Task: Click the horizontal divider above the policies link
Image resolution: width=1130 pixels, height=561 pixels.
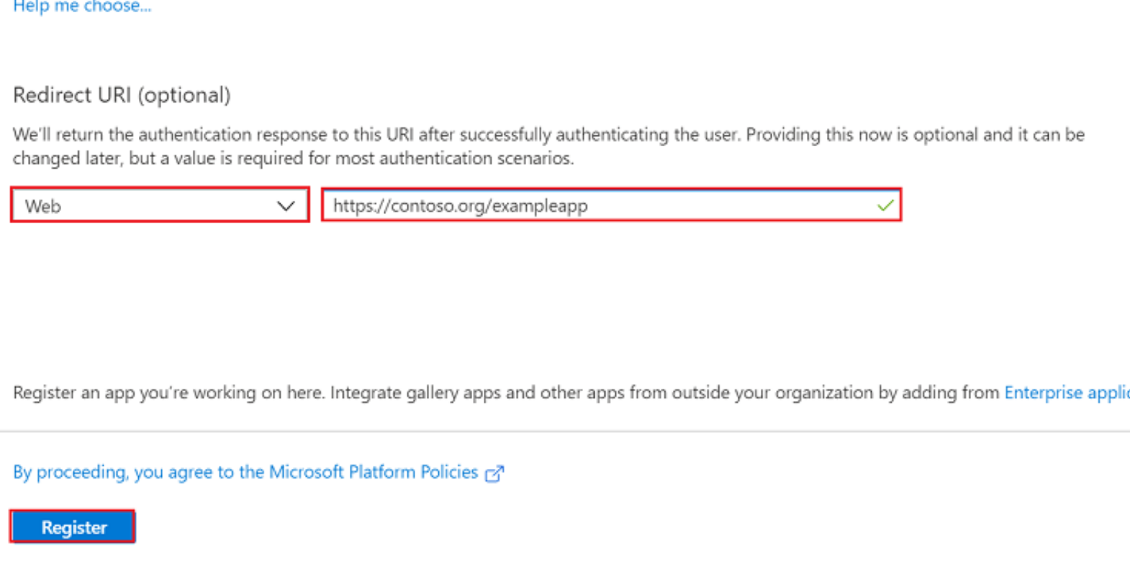Action: (565, 431)
